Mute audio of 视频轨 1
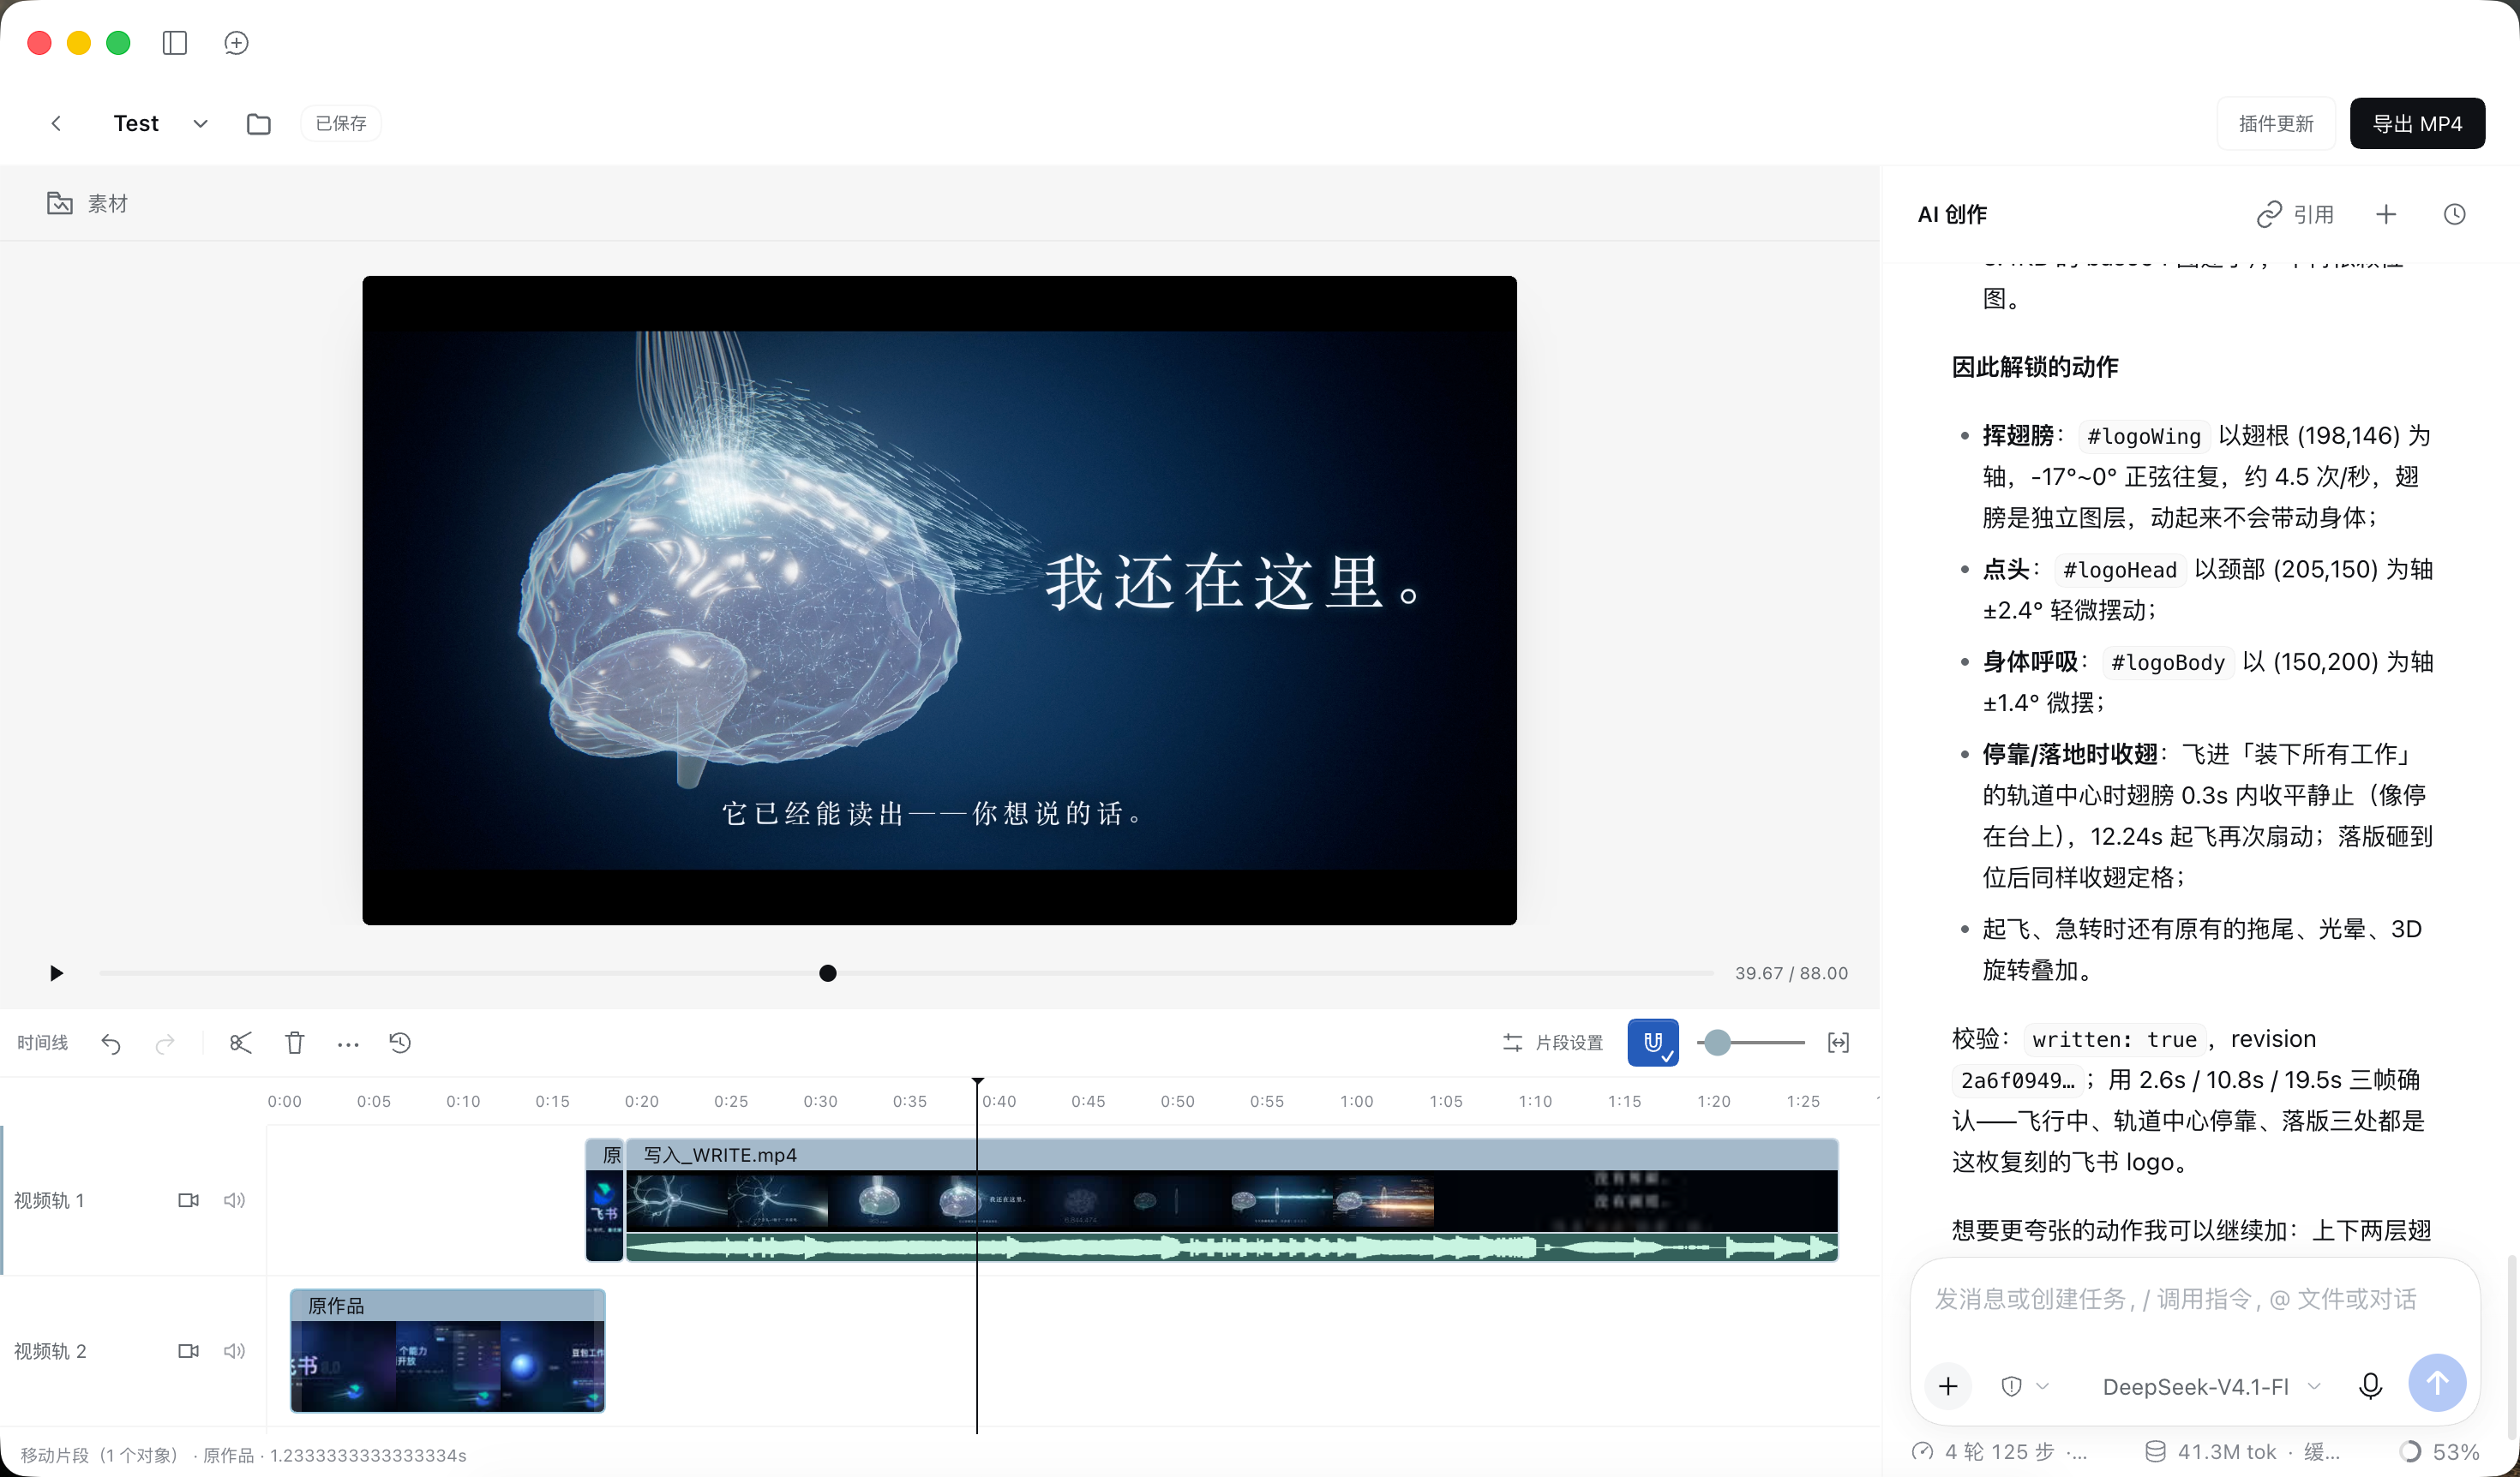Screen dimensions: 2520x1477 (x=234, y=1200)
